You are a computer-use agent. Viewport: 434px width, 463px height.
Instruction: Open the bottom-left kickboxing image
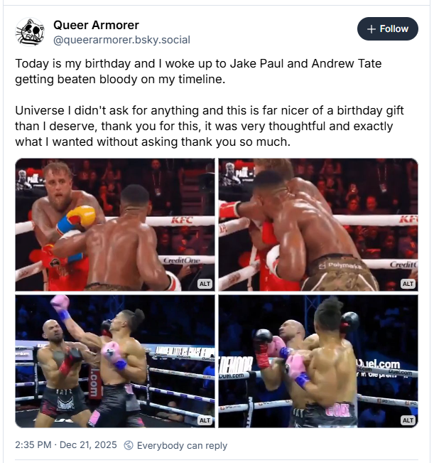click(x=115, y=361)
